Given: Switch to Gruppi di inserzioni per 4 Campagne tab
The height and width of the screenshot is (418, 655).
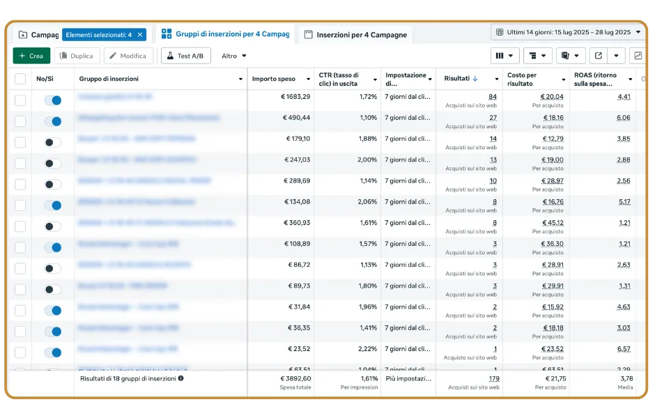Looking at the screenshot, I should click(x=225, y=34).
